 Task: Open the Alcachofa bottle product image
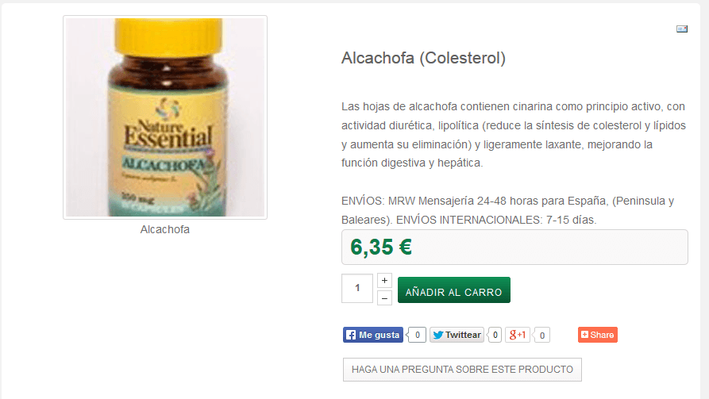pyautogui.click(x=165, y=117)
